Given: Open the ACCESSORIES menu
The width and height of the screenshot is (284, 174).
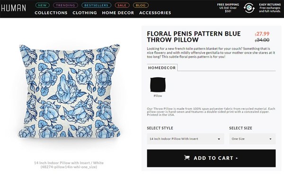Looking at the screenshot, I should (155, 13).
